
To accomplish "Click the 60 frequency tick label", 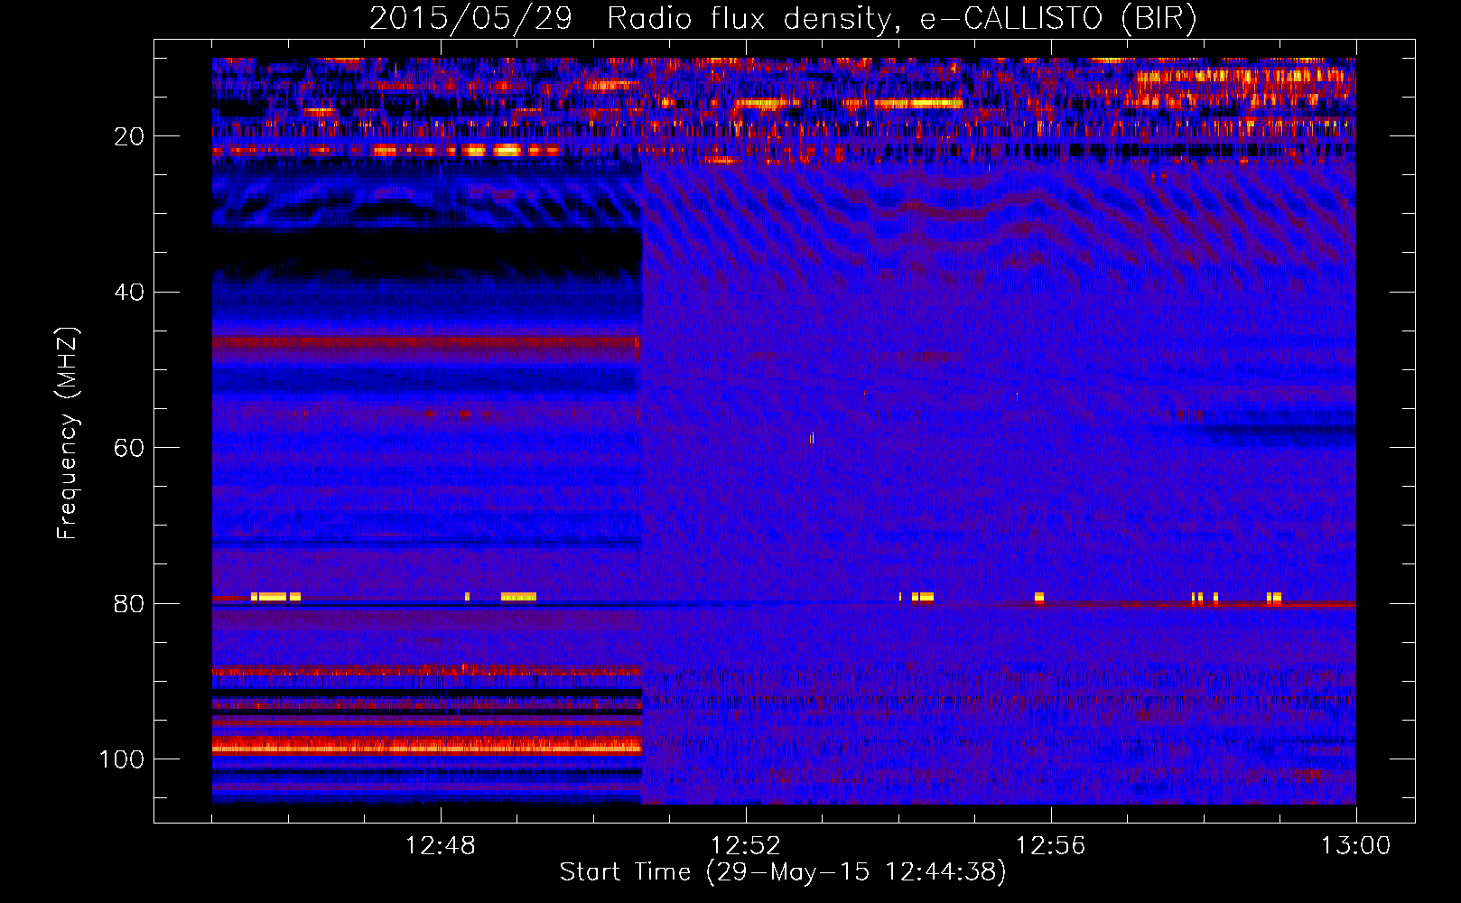I will point(129,448).
